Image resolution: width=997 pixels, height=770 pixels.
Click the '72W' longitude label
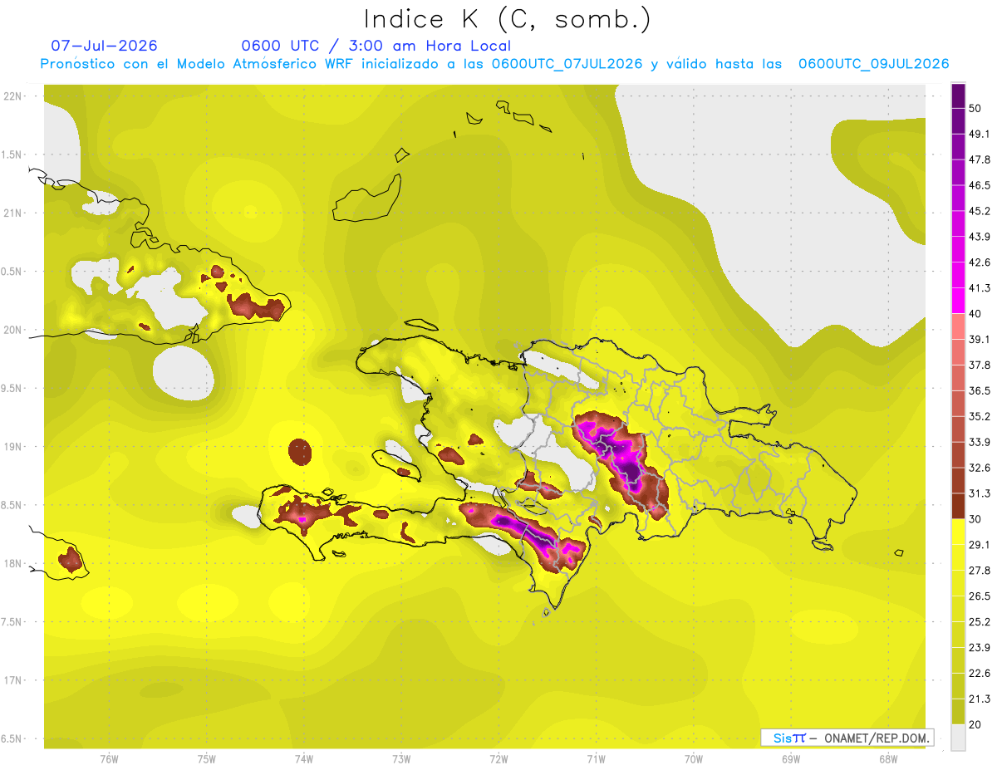(498, 759)
